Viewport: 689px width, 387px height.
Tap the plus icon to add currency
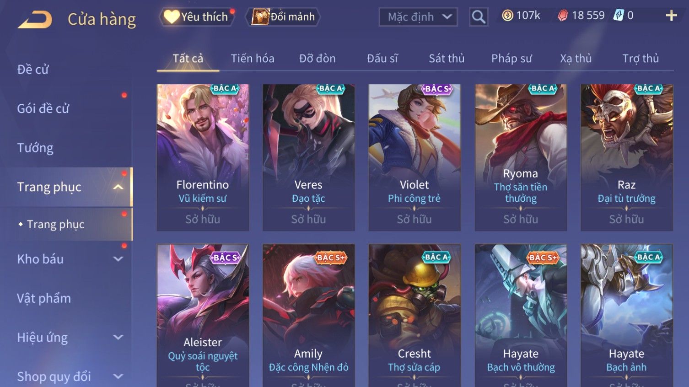(671, 16)
